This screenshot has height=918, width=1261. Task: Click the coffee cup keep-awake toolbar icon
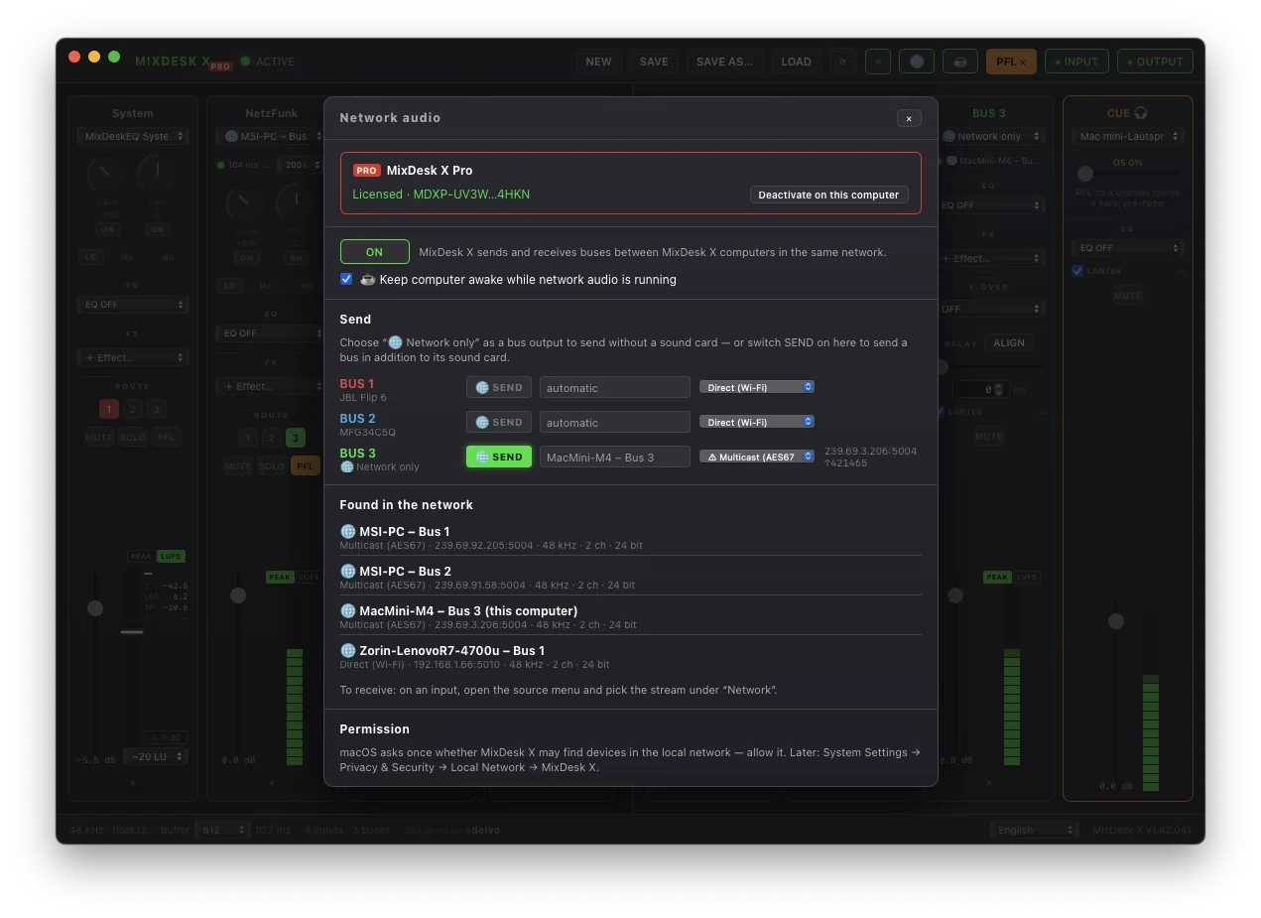[x=959, y=62]
